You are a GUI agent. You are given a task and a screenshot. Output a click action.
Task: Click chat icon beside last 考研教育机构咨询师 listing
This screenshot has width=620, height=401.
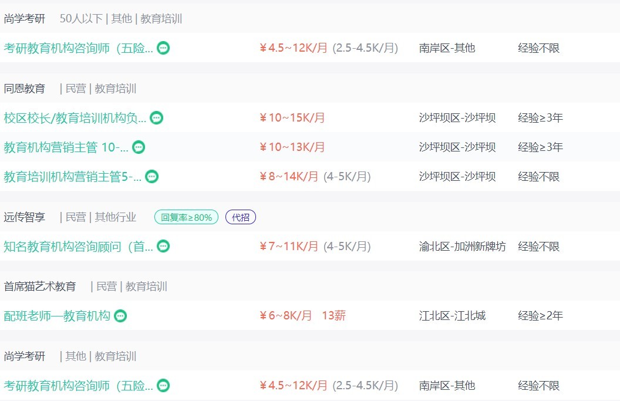click(163, 385)
